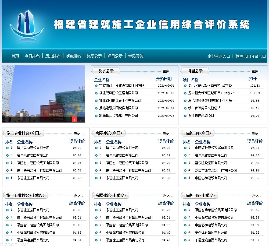Click the 奖惩公示 panel header tab

click(x=106, y=71)
